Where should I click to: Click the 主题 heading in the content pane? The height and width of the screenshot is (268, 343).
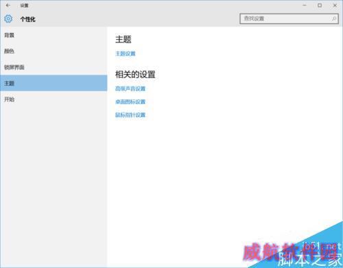tap(123, 39)
